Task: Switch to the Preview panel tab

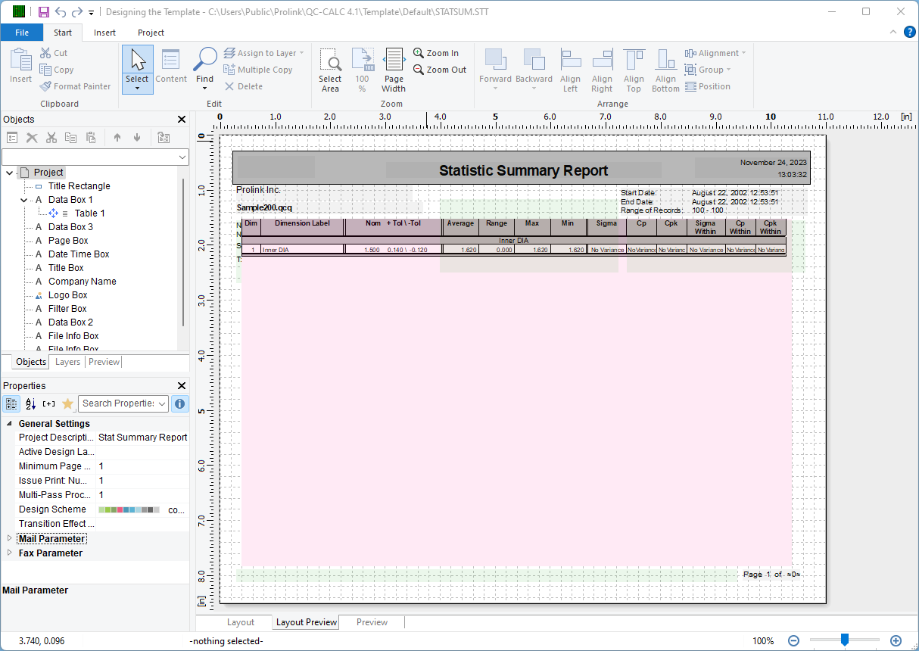Action: click(x=104, y=362)
